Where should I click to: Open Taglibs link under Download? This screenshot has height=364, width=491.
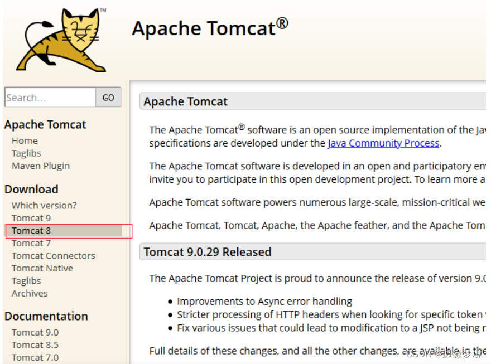click(x=26, y=281)
